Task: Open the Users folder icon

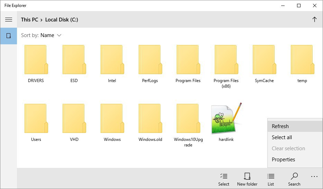Action: 36,118
